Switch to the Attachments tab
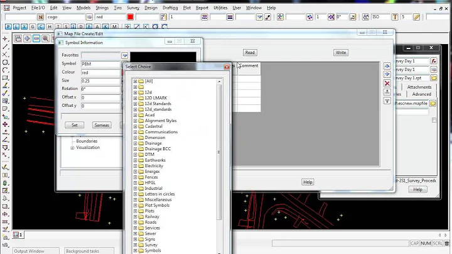452x254 pixels. (x=419, y=87)
